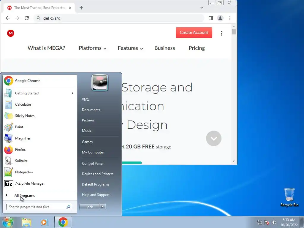The height and width of the screenshot is (228, 304).
Task: Open My Computer
Action: 93,152
